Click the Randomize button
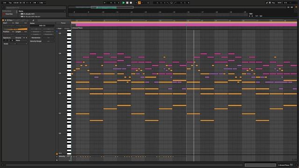 36,38
